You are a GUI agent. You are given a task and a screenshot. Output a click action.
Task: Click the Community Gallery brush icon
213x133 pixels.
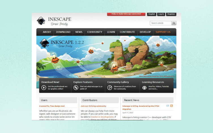pos(110,87)
